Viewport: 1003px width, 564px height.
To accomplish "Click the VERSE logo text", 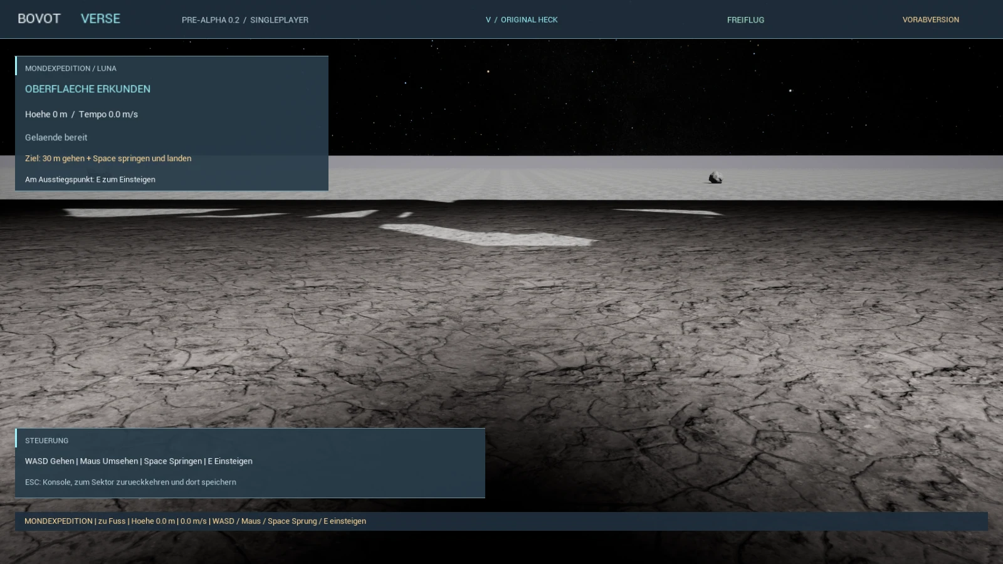I will (x=100, y=19).
